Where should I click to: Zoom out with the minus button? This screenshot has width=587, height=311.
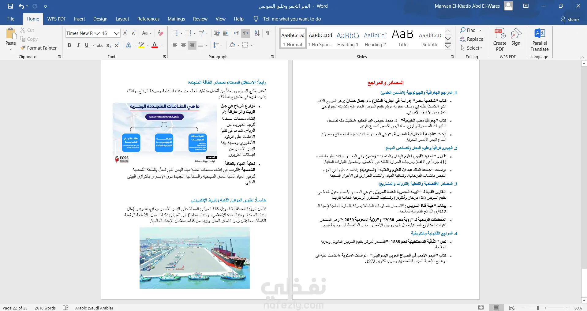(x=523, y=308)
